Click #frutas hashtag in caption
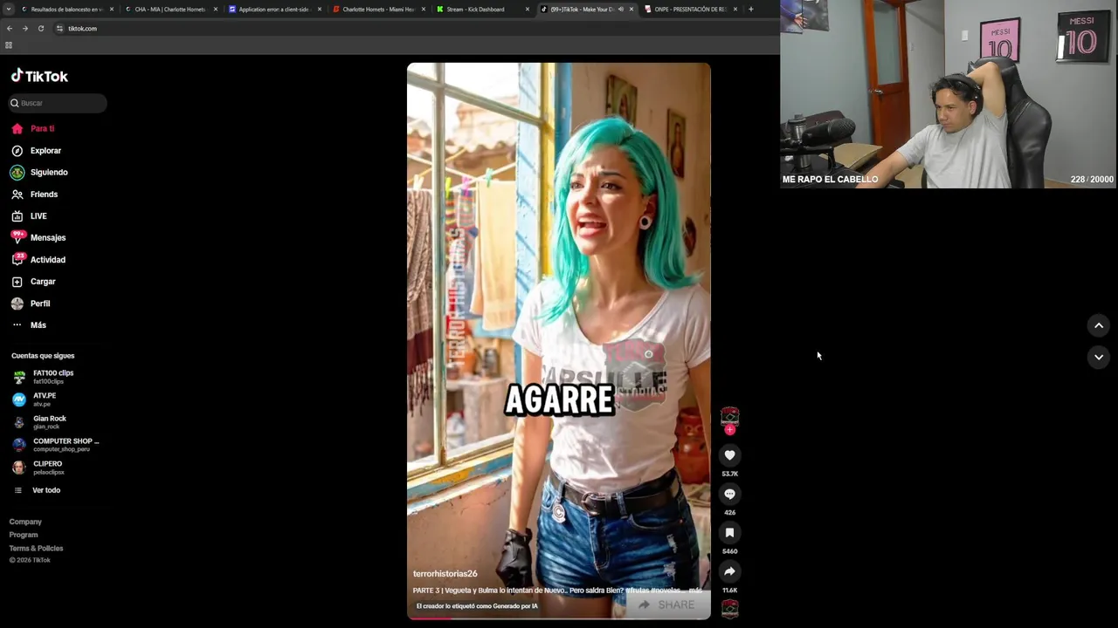1118x628 pixels. pyautogui.click(x=637, y=590)
